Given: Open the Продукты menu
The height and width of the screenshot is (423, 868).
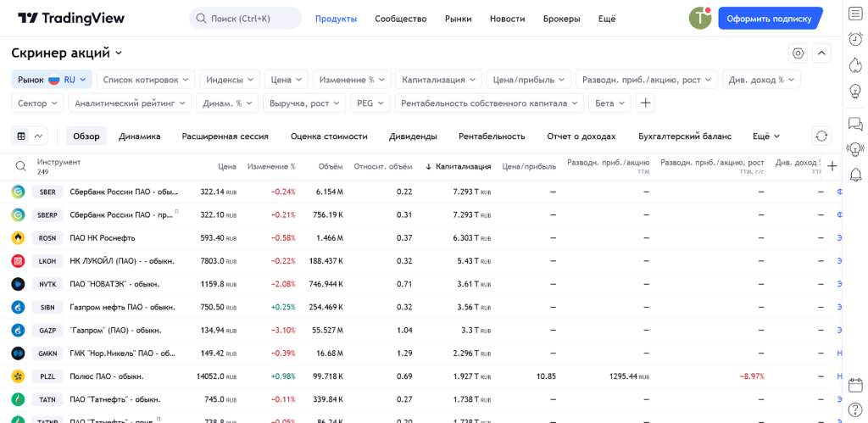Looking at the screenshot, I should point(336,19).
